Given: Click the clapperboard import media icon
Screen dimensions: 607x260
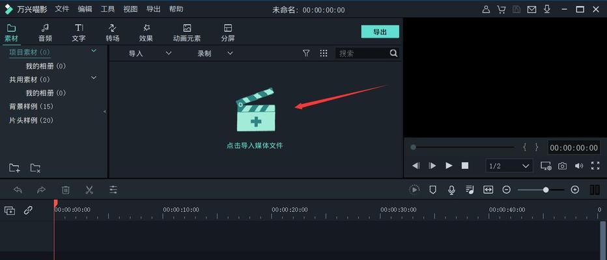Looking at the screenshot, I should (255, 110).
